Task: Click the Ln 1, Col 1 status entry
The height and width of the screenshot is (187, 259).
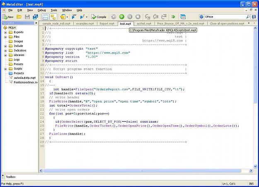Action: pos(229,184)
